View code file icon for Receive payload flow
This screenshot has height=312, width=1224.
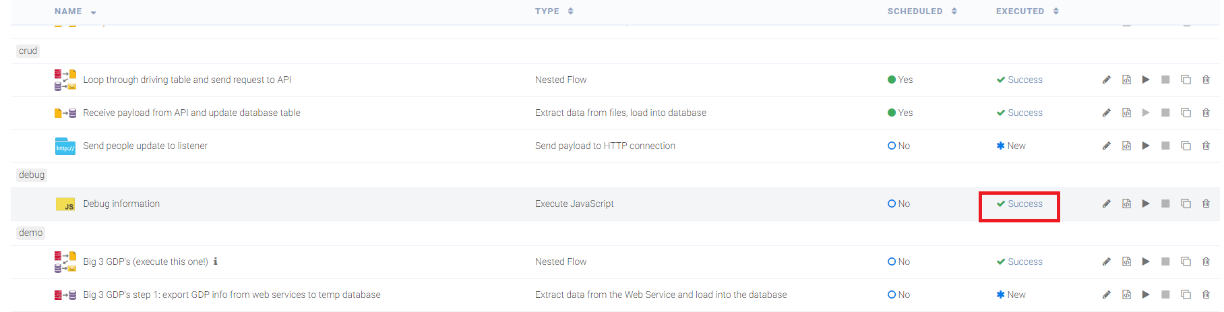1126,113
